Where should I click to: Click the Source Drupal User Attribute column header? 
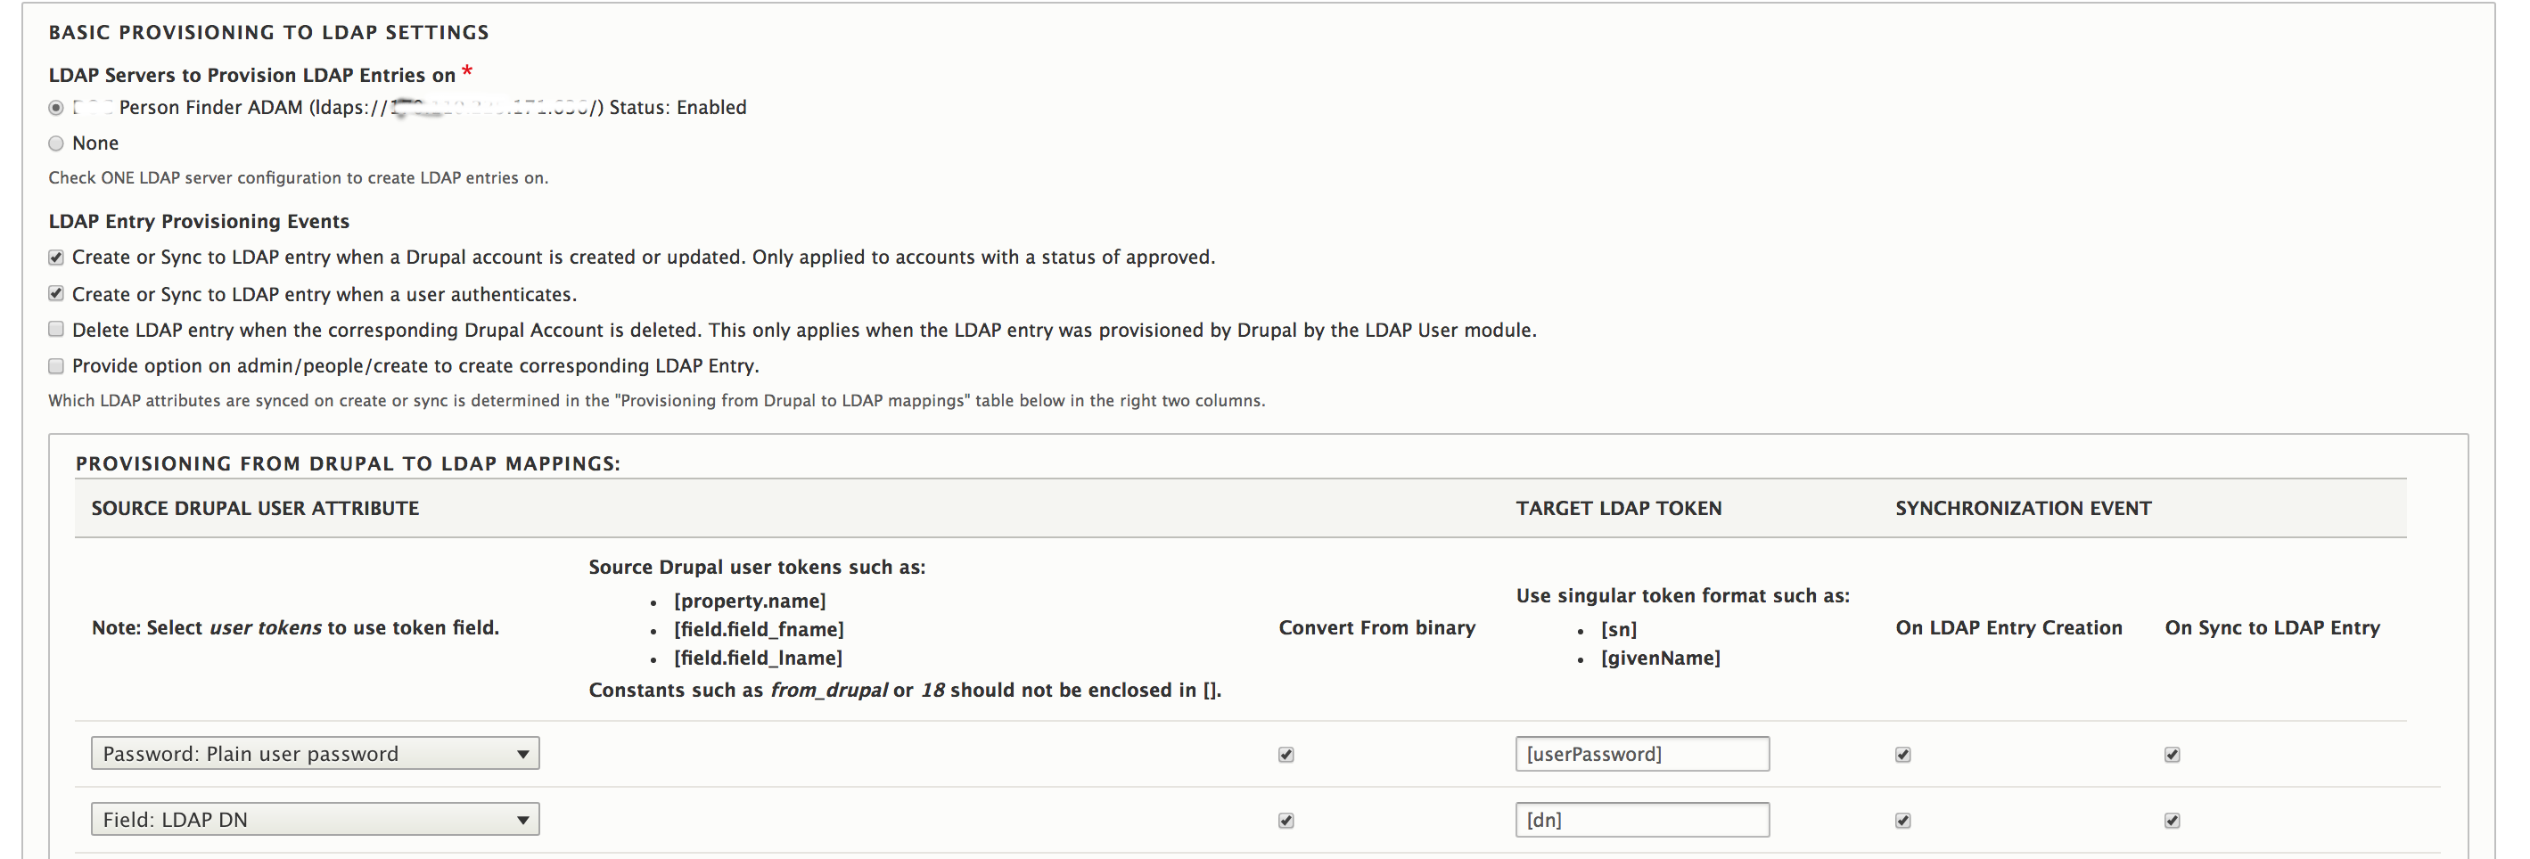(x=255, y=509)
